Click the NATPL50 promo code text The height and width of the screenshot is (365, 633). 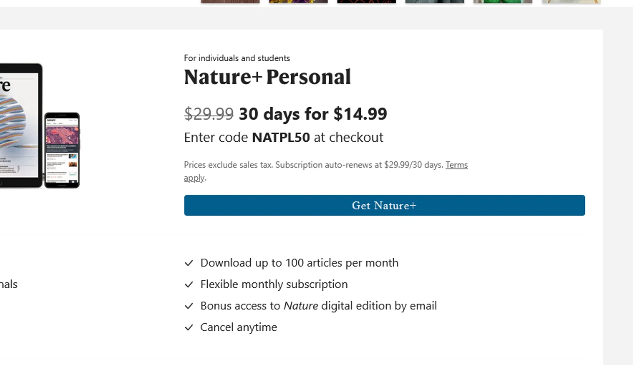point(281,138)
